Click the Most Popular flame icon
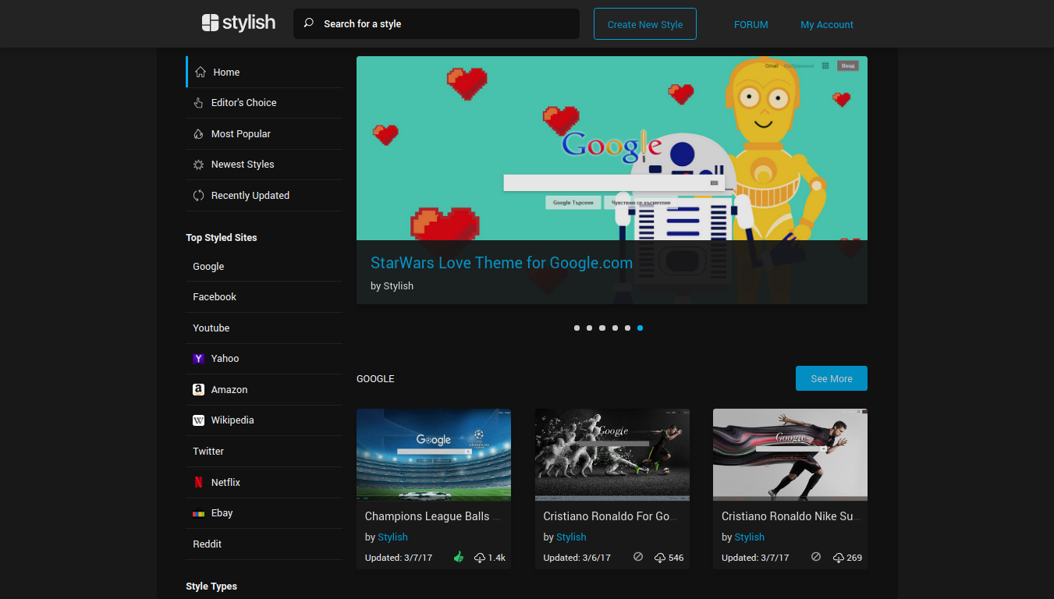The height and width of the screenshot is (599, 1054). click(198, 133)
